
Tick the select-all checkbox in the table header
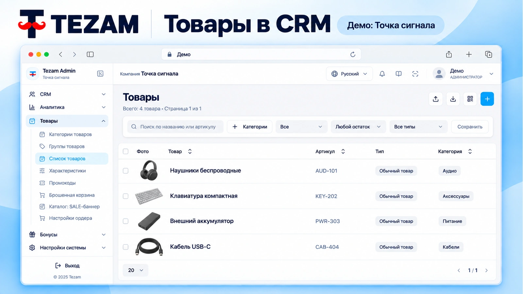tap(126, 151)
